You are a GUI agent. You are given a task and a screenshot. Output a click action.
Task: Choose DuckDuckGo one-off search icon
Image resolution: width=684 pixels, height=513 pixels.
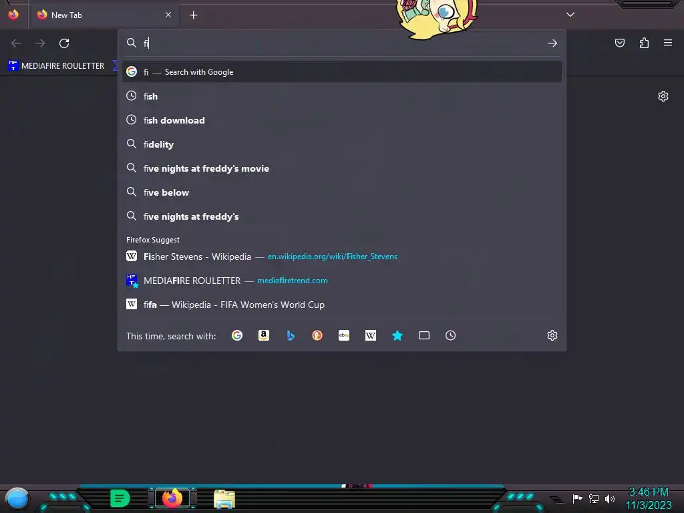(317, 335)
